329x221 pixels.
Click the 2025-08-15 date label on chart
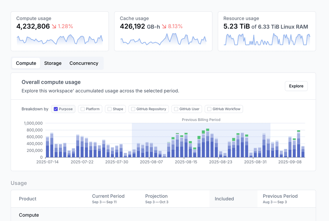coord(186,162)
